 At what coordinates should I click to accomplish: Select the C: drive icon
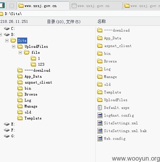pyautogui.click(x=7, y=28)
